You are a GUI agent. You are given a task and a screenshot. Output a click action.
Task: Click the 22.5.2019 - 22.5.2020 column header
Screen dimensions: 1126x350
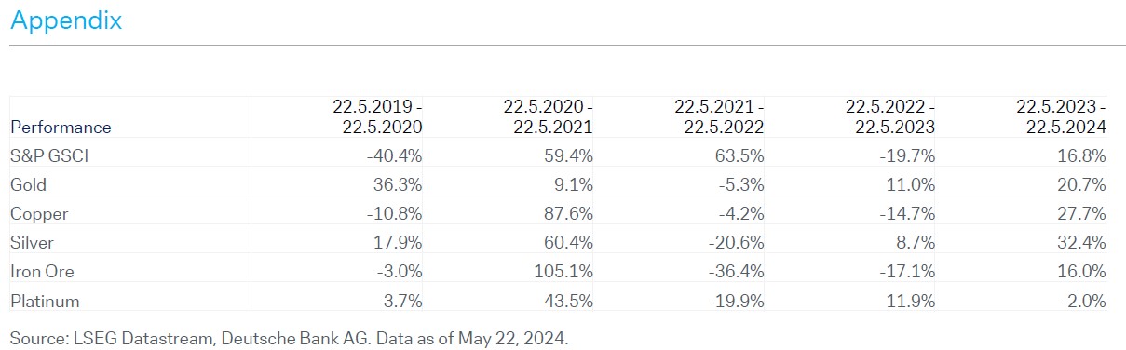(x=377, y=117)
